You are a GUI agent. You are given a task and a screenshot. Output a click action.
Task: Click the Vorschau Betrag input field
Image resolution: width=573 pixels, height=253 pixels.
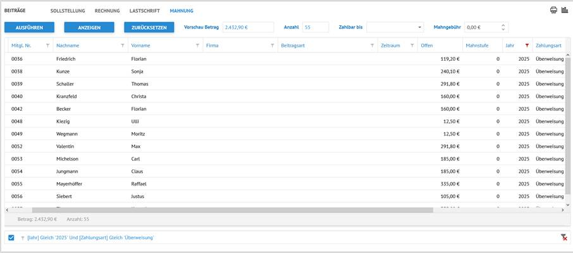tap(247, 27)
